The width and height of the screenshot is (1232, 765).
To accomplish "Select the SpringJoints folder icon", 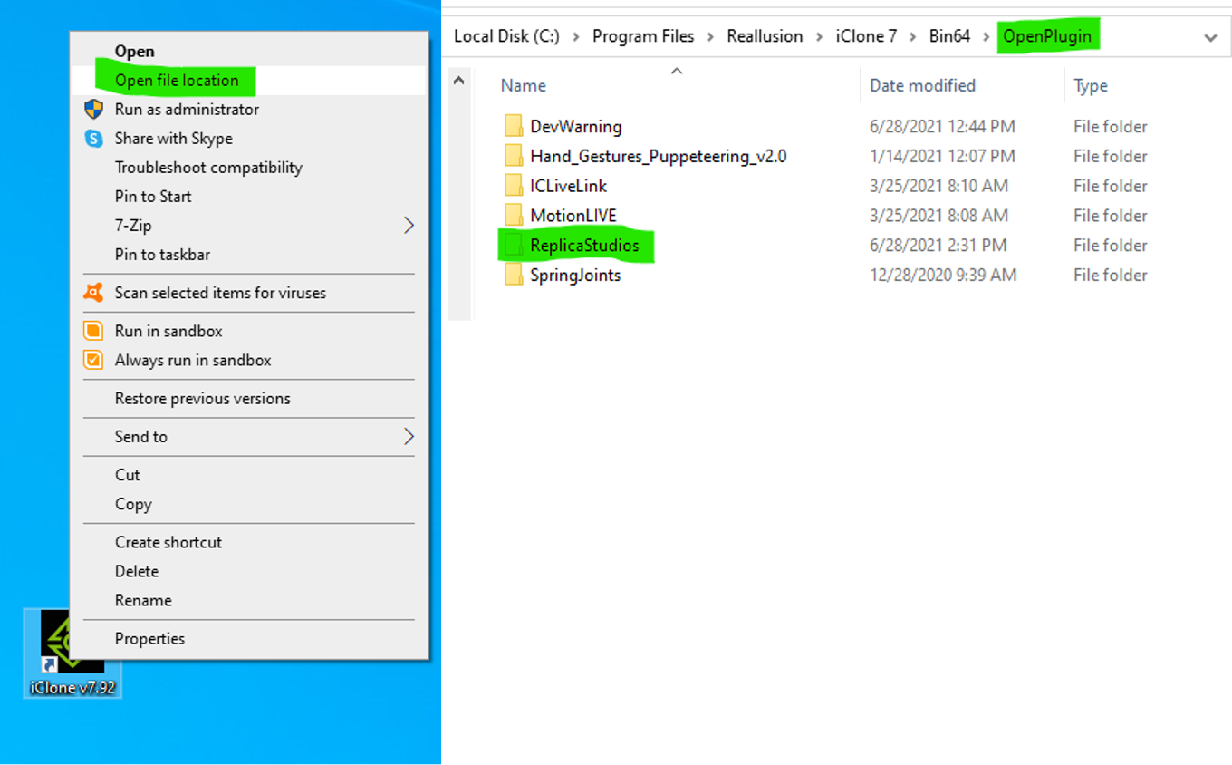I will tap(514, 275).
